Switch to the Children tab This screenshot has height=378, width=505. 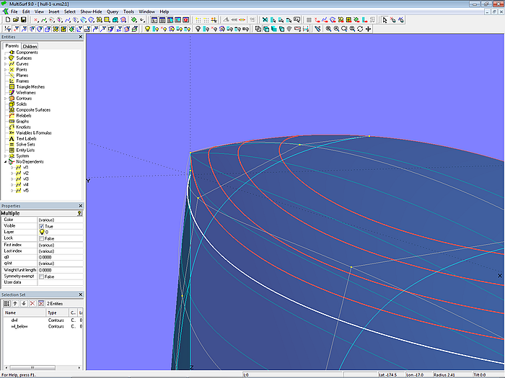coord(30,46)
